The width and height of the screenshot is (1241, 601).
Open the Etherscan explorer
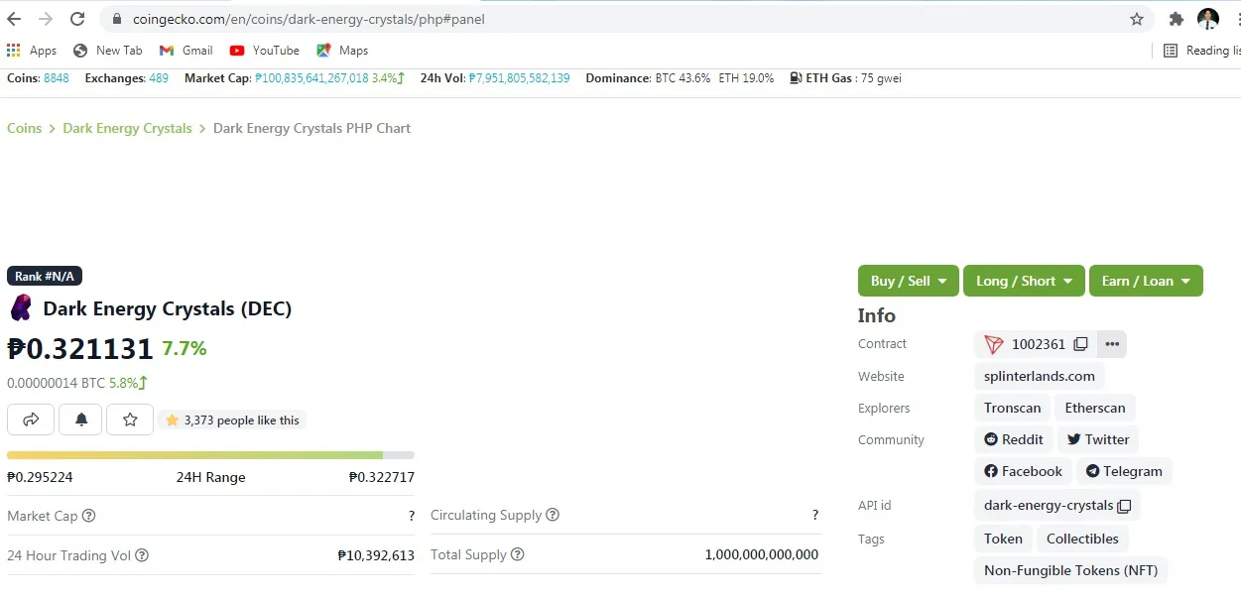tap(1095, 408)
